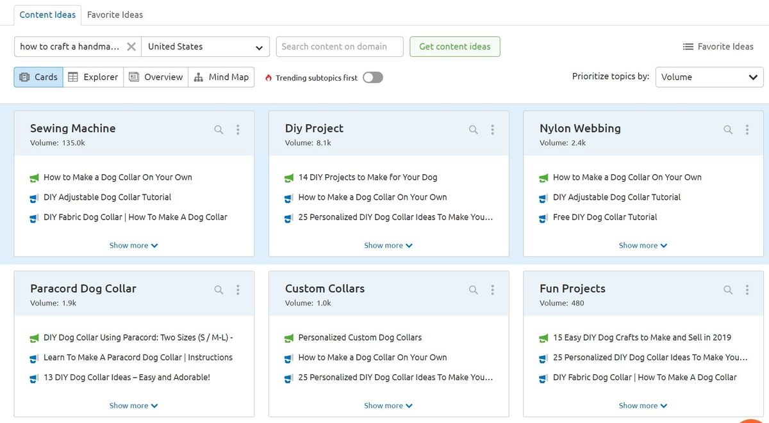Screen dimensions: 769x423
Task: Select the Explorer view
Action: [x=93, y=77]
